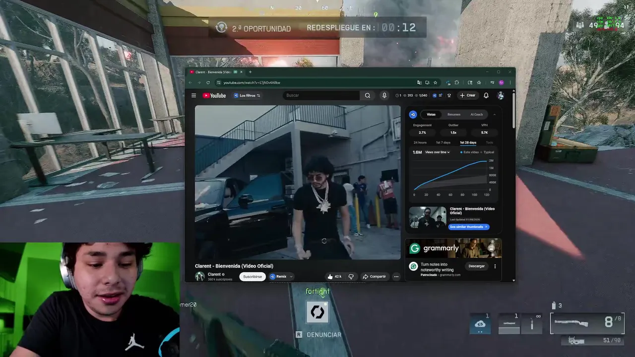Expand the Remix dropdown arrow
Screen dimensions: 635x357
[x=291, y=277]
